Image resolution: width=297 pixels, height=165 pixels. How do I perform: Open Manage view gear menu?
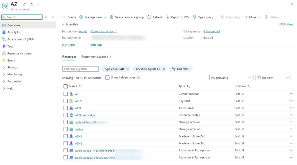pos(93,17)
